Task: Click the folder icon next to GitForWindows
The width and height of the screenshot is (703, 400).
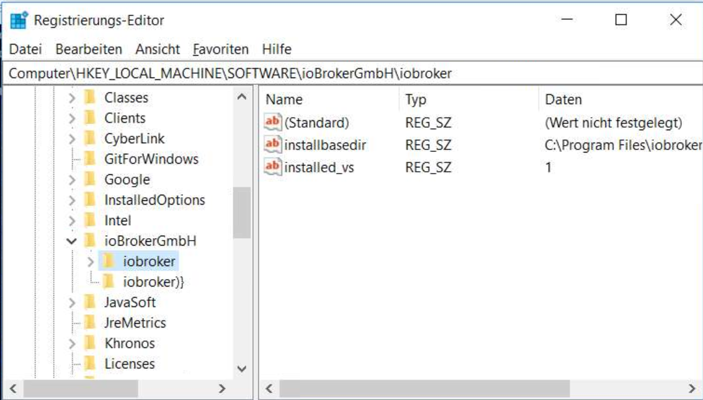Action: click(x=90, y=159)
